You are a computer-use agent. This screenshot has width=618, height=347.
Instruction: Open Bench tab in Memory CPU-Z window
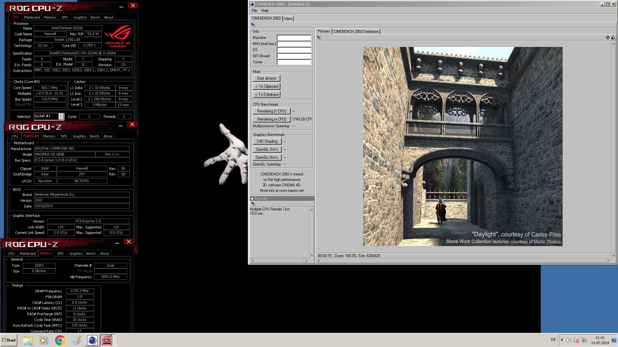pyautogui.click(x=91, y=254)
